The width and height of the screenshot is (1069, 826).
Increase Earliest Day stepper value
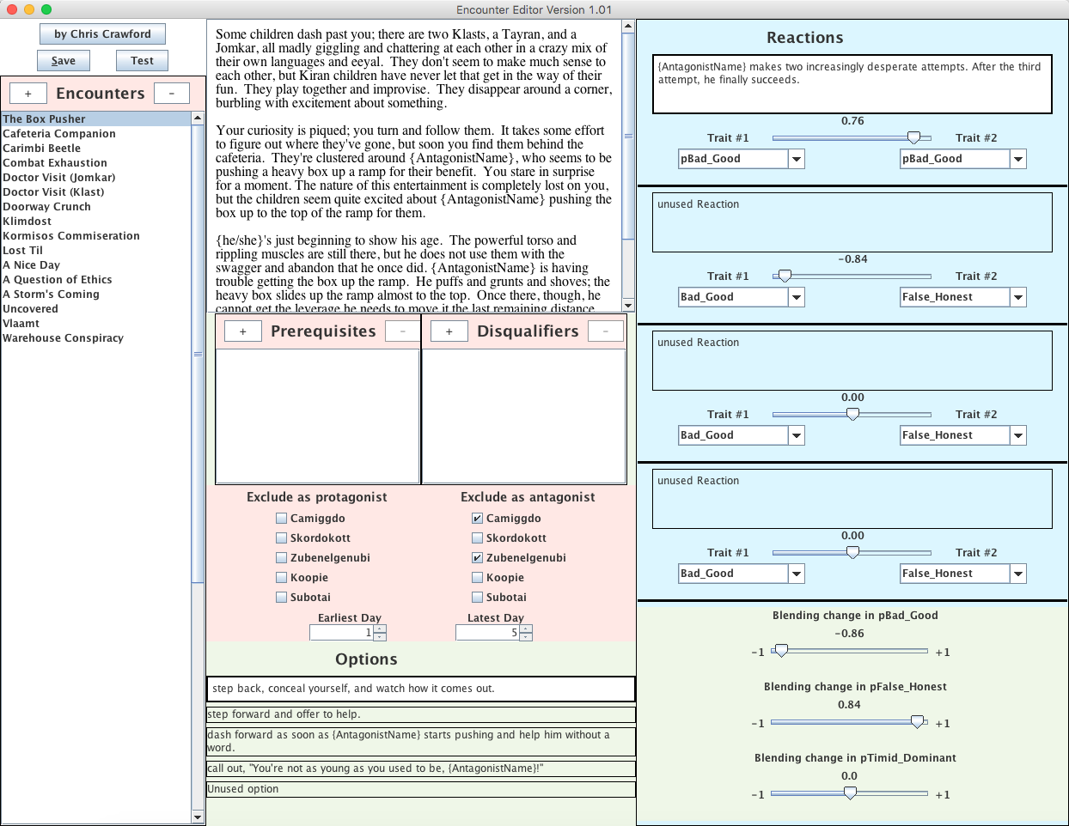[380, 629]
